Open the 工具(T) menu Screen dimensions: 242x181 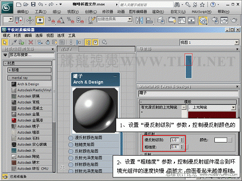(x=41, y=12)
